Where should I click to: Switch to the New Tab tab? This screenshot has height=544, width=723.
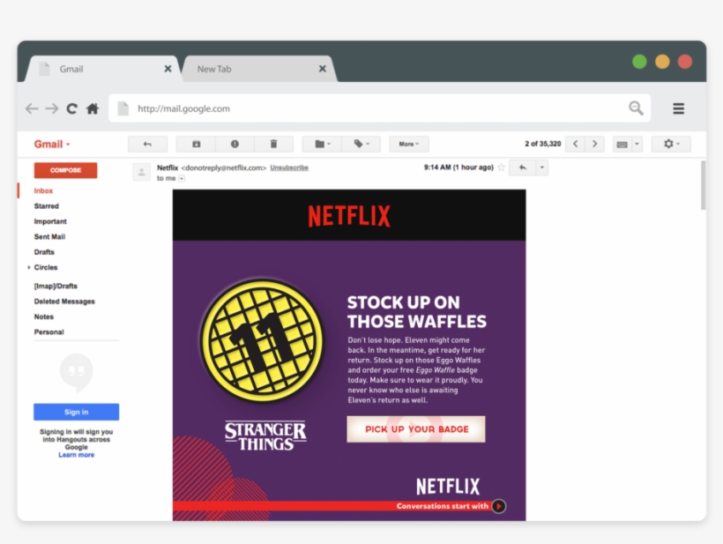click(258, 69)
